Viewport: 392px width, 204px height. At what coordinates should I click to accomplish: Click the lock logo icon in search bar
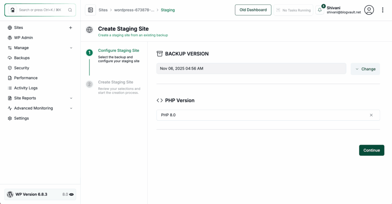point(13,10)
